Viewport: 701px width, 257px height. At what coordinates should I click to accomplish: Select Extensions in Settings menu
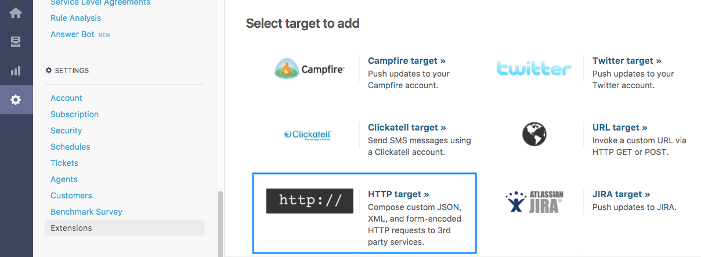point(71,228)
